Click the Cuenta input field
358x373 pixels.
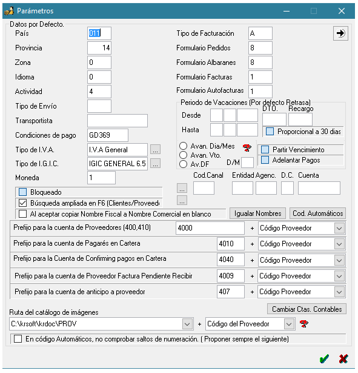tap(319, 188)
